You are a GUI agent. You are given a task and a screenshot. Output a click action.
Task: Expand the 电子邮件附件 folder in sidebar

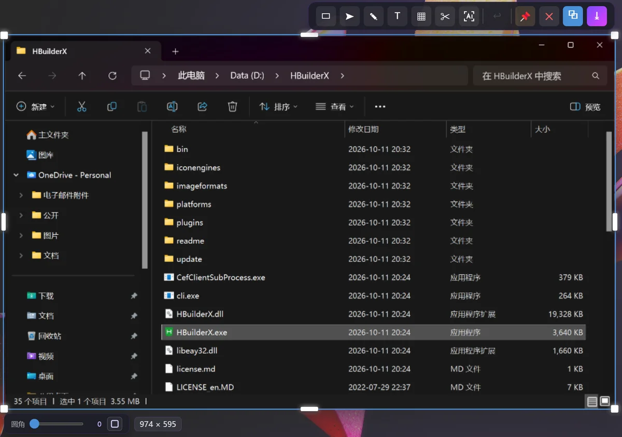click(x=21, y=196)
